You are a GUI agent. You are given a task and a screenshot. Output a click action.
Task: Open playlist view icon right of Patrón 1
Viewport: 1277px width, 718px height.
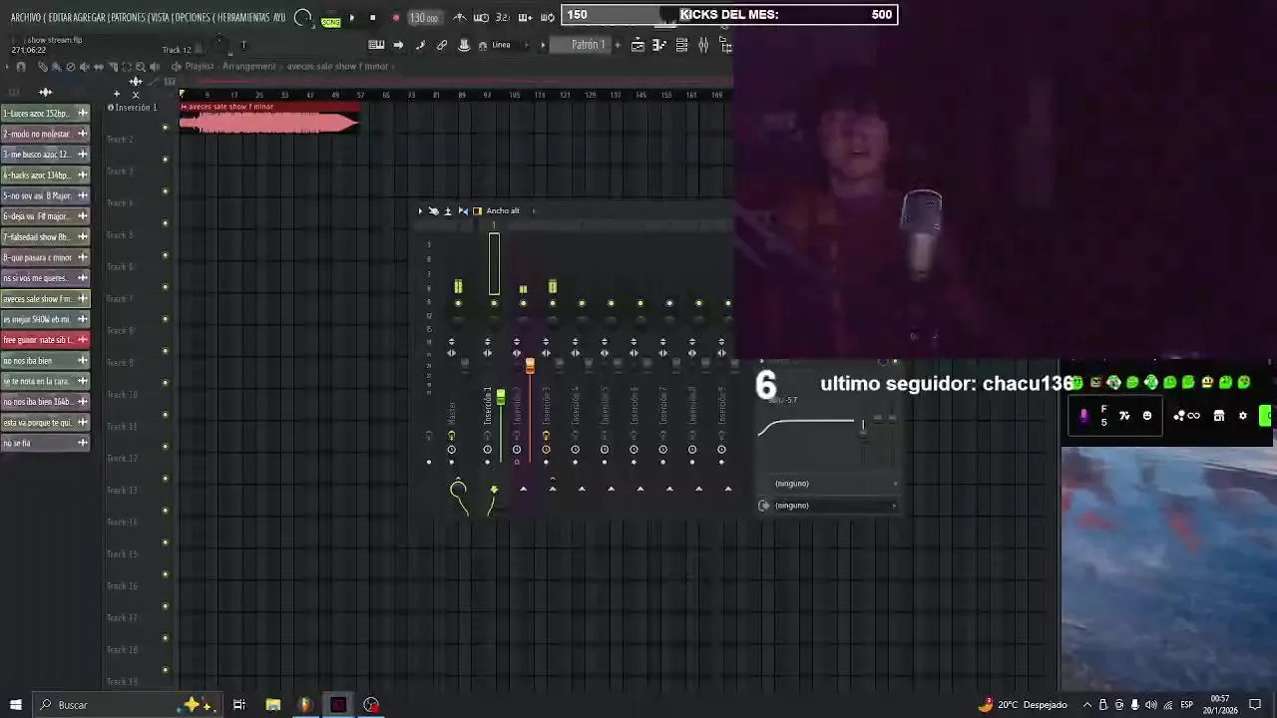[x=638, y=45]
